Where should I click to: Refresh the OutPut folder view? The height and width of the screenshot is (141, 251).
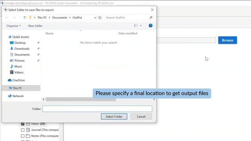click(x=100, y=18)
